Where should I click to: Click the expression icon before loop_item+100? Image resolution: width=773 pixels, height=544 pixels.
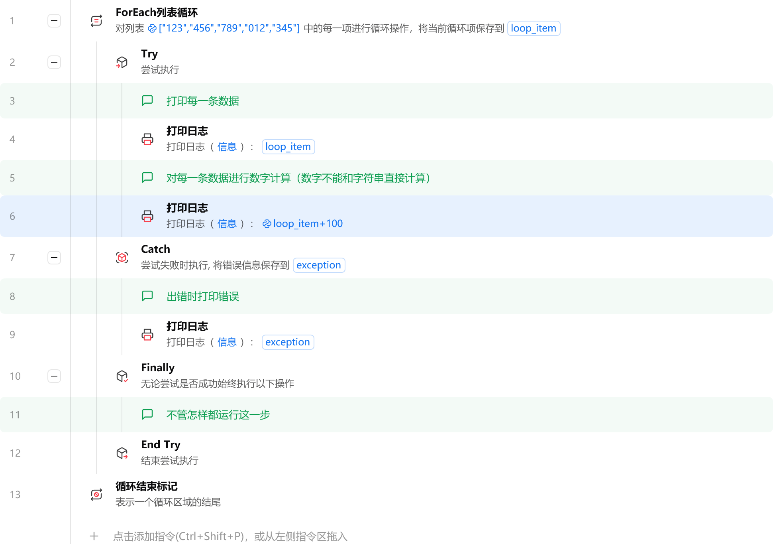point(267,224)
